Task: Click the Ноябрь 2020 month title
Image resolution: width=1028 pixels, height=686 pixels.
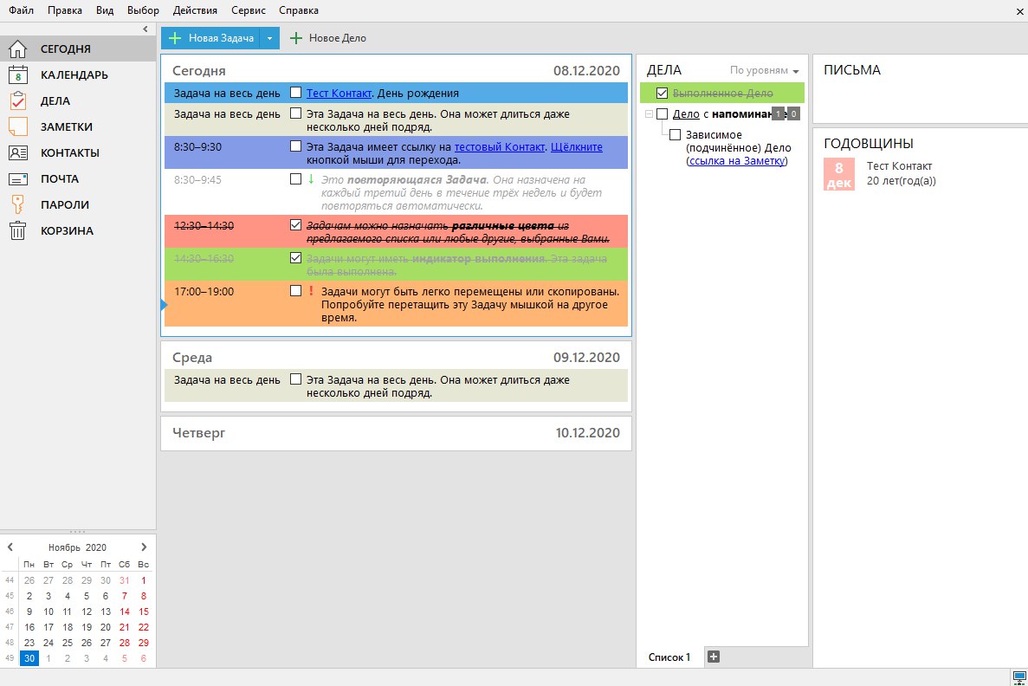Action: pyautogui.click(x=77, y=547)
